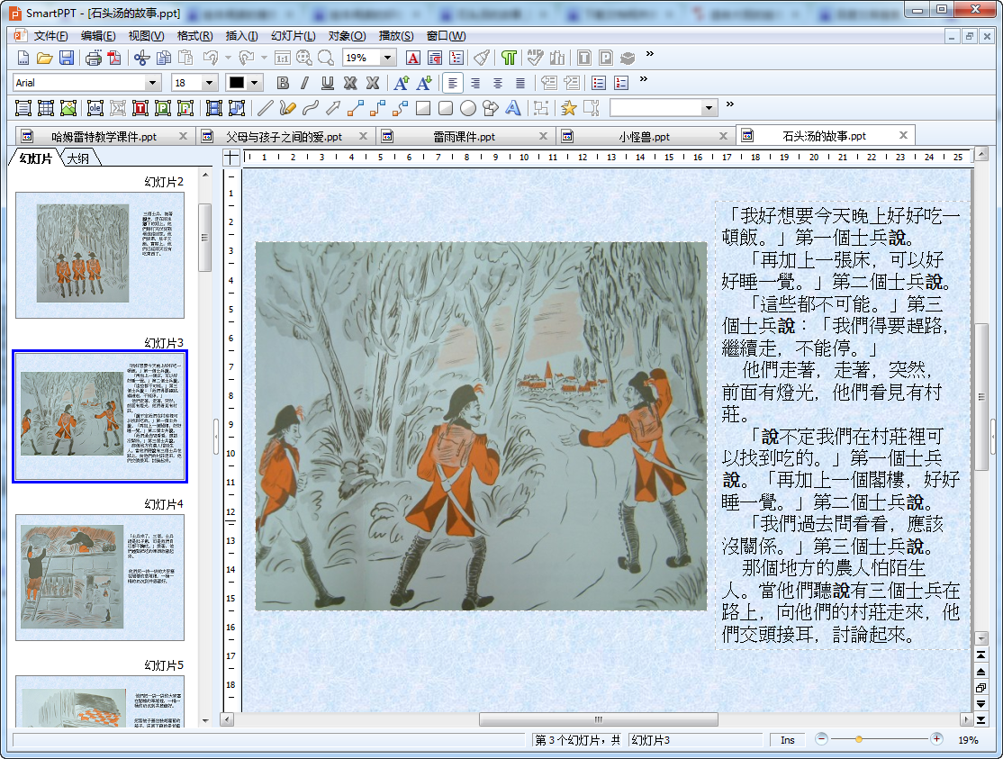Open a file with the folder icon
This screenshot has height=759, width=1003.
coord(44,59)
